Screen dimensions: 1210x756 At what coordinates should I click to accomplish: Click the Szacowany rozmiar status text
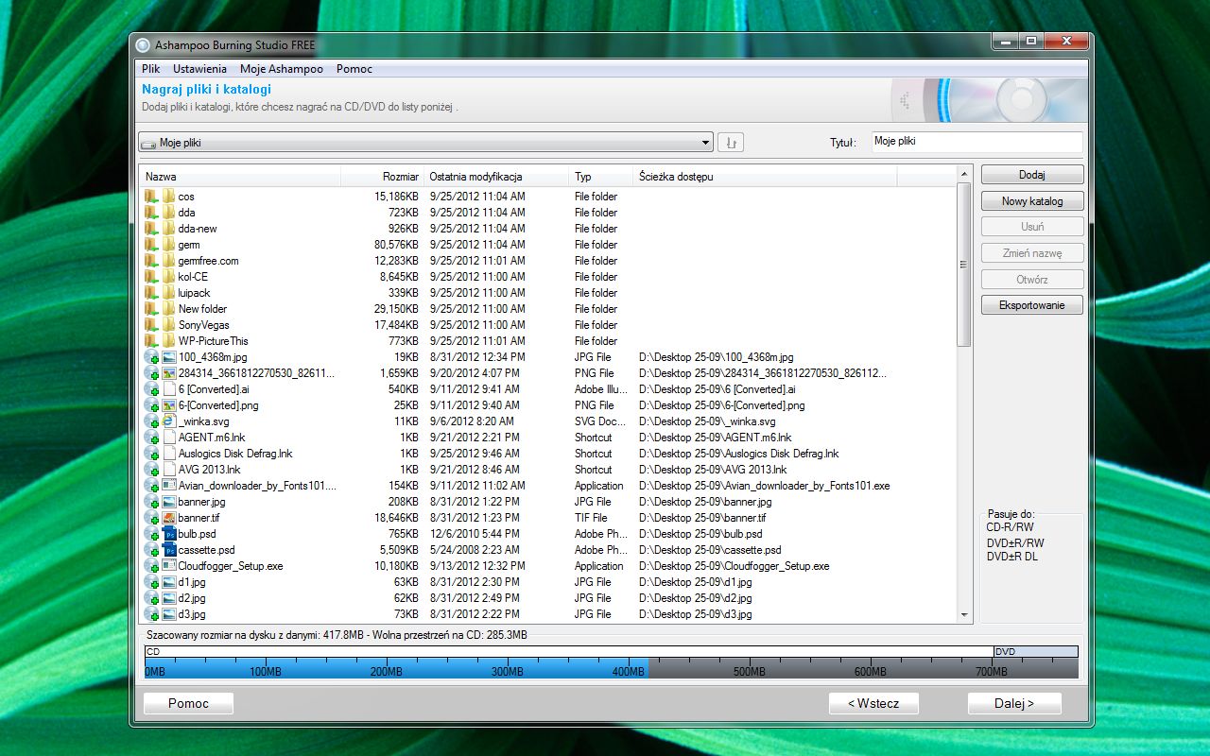337,635
